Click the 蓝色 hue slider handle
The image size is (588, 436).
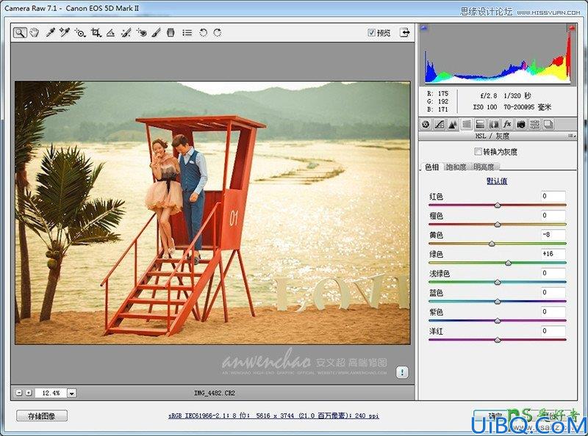(x=498, y=301)
